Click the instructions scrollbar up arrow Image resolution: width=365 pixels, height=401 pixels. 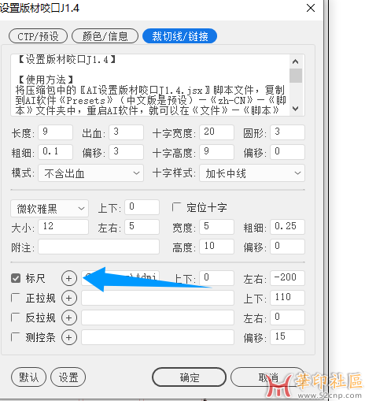click(296, 61)
